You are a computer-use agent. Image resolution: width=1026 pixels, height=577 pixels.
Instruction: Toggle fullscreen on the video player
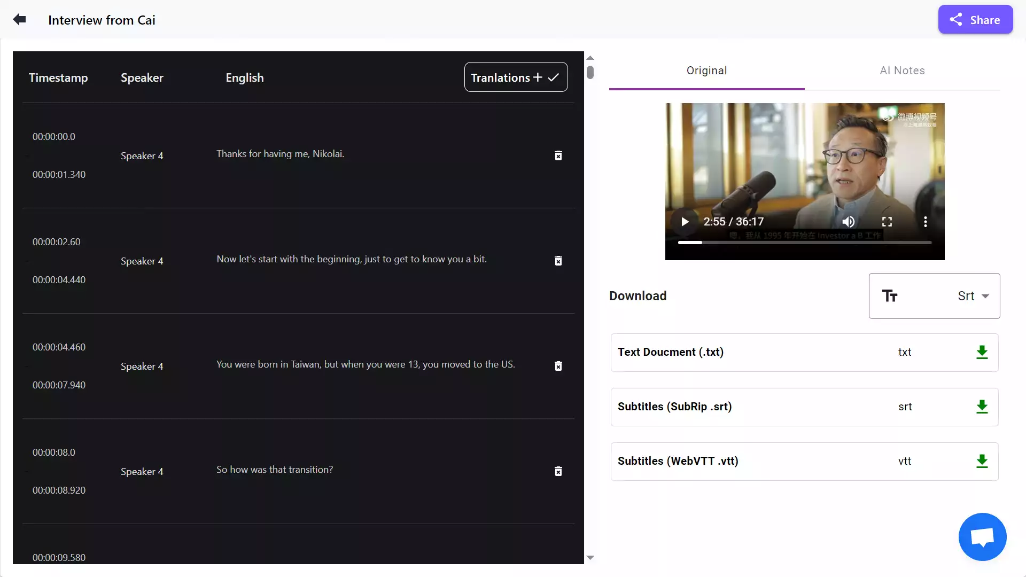point(887,221)
